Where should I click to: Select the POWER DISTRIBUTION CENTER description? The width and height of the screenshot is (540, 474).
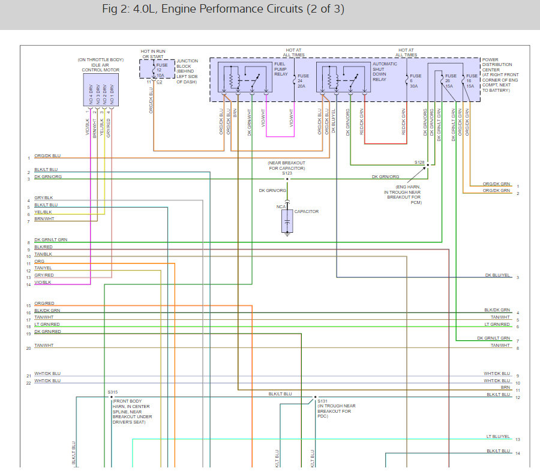[x=500, y=75]
